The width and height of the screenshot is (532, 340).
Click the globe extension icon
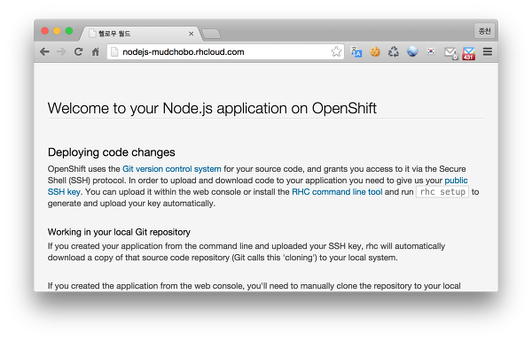[412, 51]
